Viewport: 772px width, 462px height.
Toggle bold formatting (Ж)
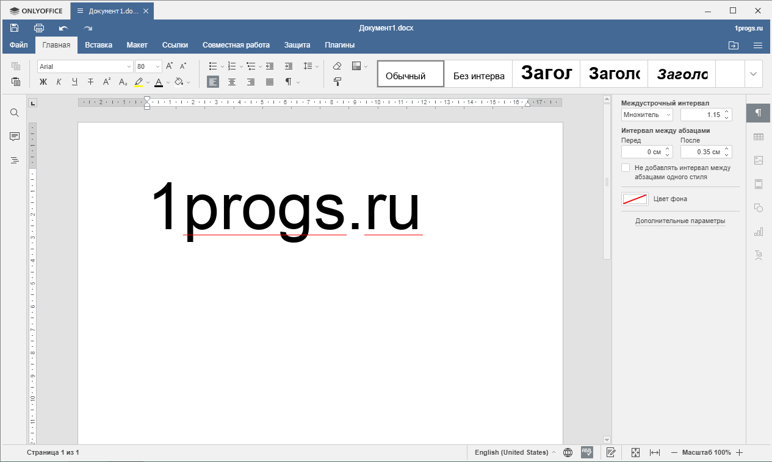tap(43, 82)
